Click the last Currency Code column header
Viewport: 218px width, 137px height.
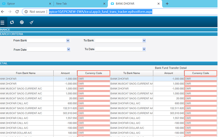point(201,73)
